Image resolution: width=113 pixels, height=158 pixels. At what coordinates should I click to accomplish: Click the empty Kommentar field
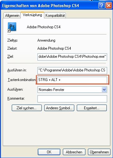point(72,99)
